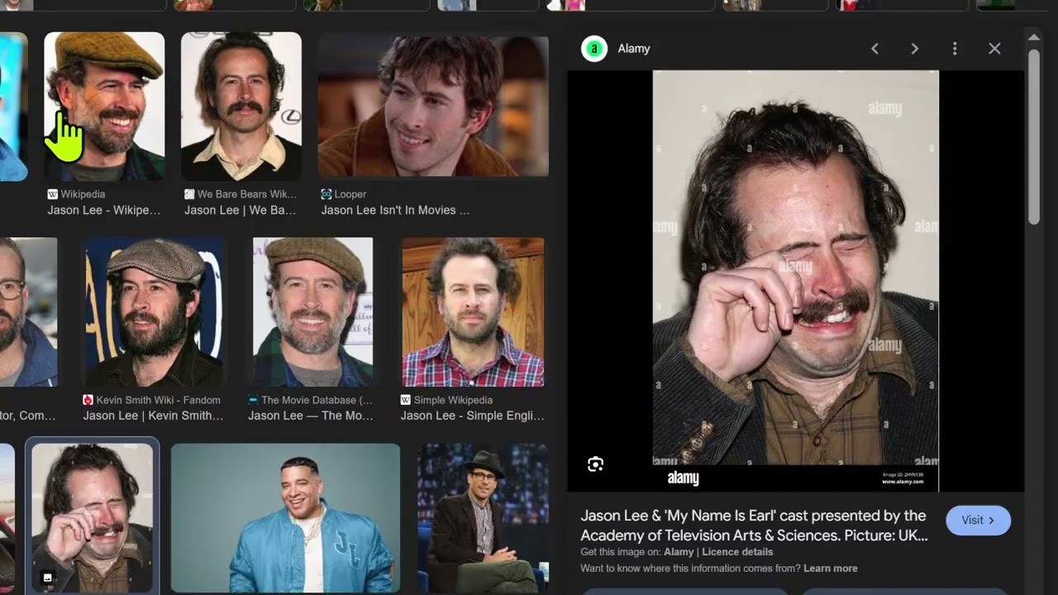Screen dimensions: 1058x595
Task: Click 'Wikipedia' source label text
Action: click(x=83, y=194)
